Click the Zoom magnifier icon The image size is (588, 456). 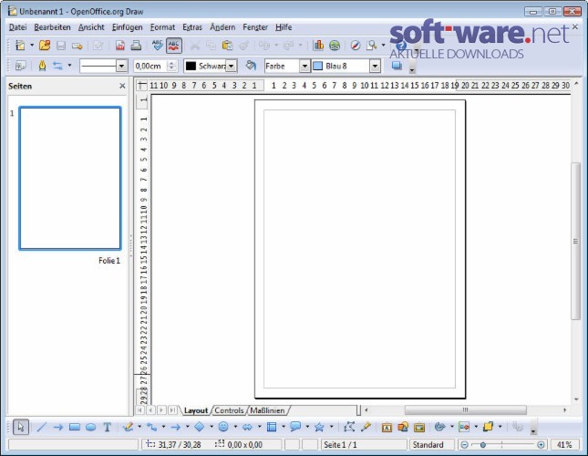tap(372, 46)
